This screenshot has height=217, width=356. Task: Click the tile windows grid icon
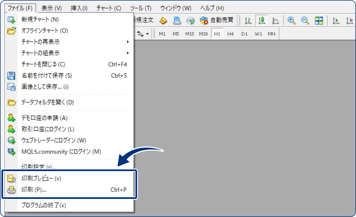pos(319,20)
